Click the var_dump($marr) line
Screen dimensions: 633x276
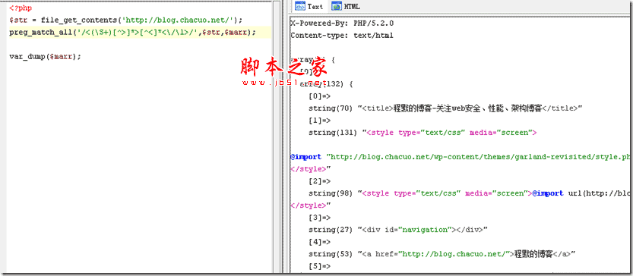click(46, 56)
